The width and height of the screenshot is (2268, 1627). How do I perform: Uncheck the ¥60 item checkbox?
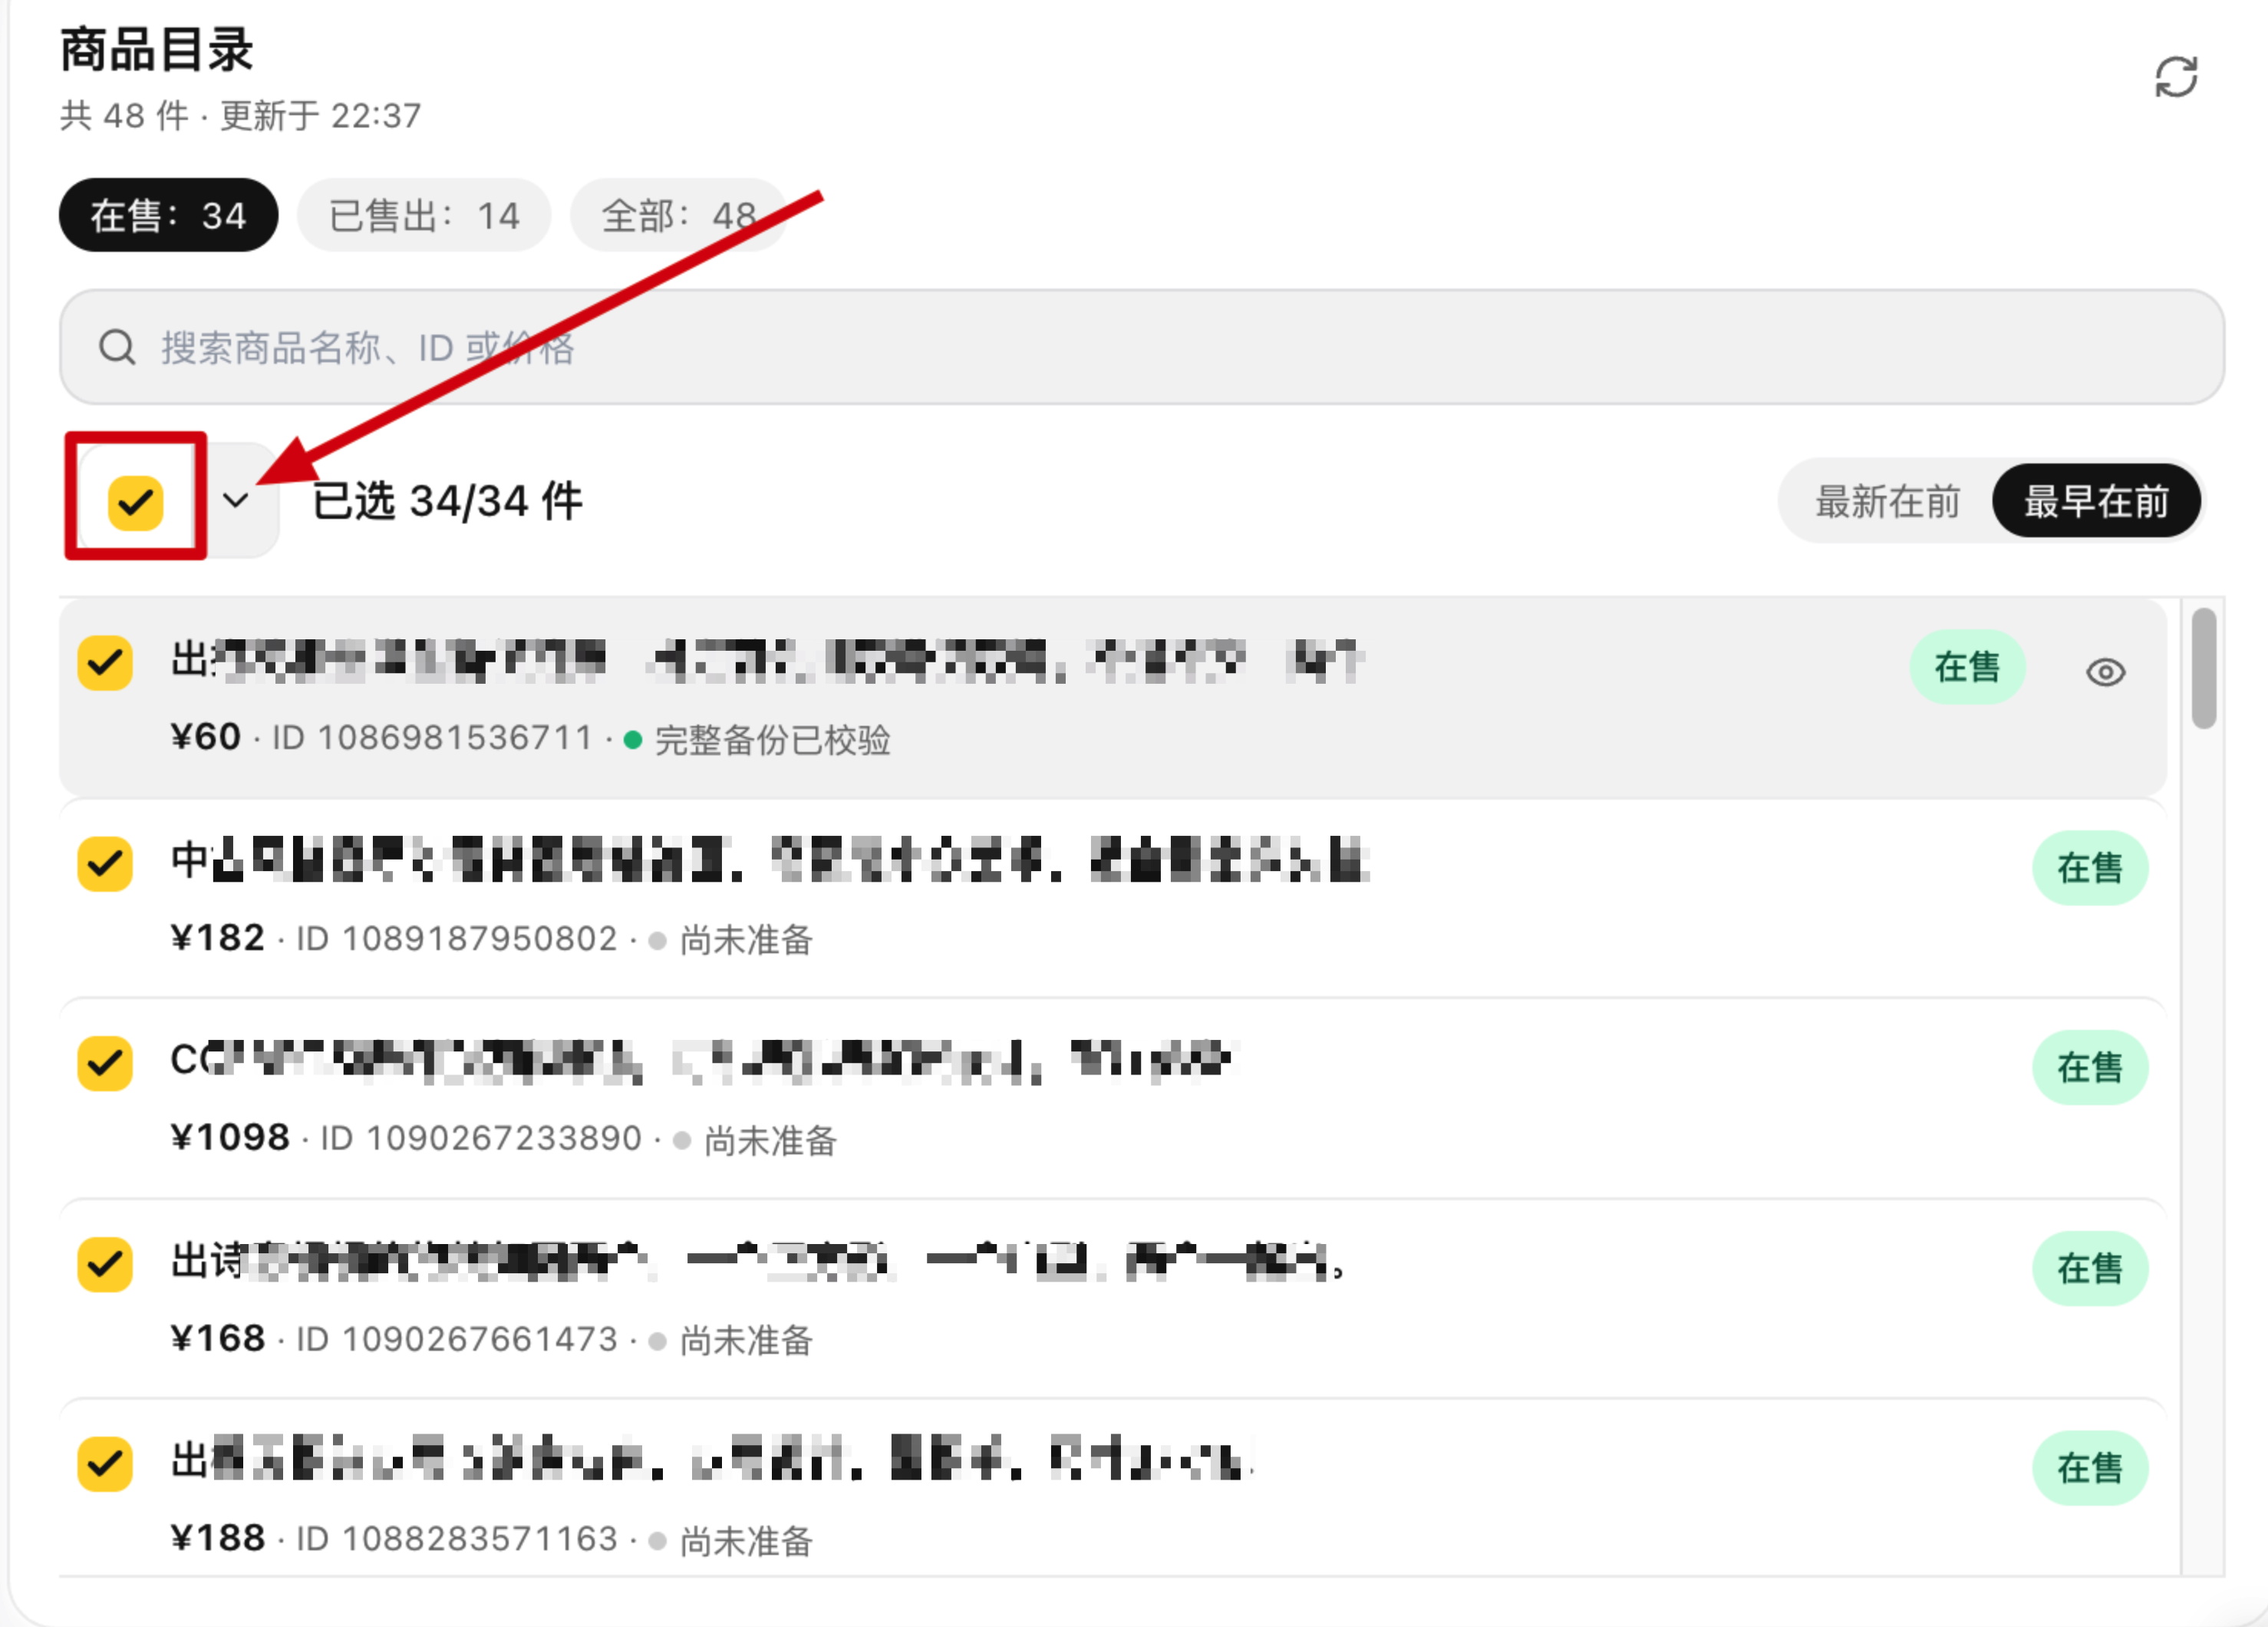point(105,663)
